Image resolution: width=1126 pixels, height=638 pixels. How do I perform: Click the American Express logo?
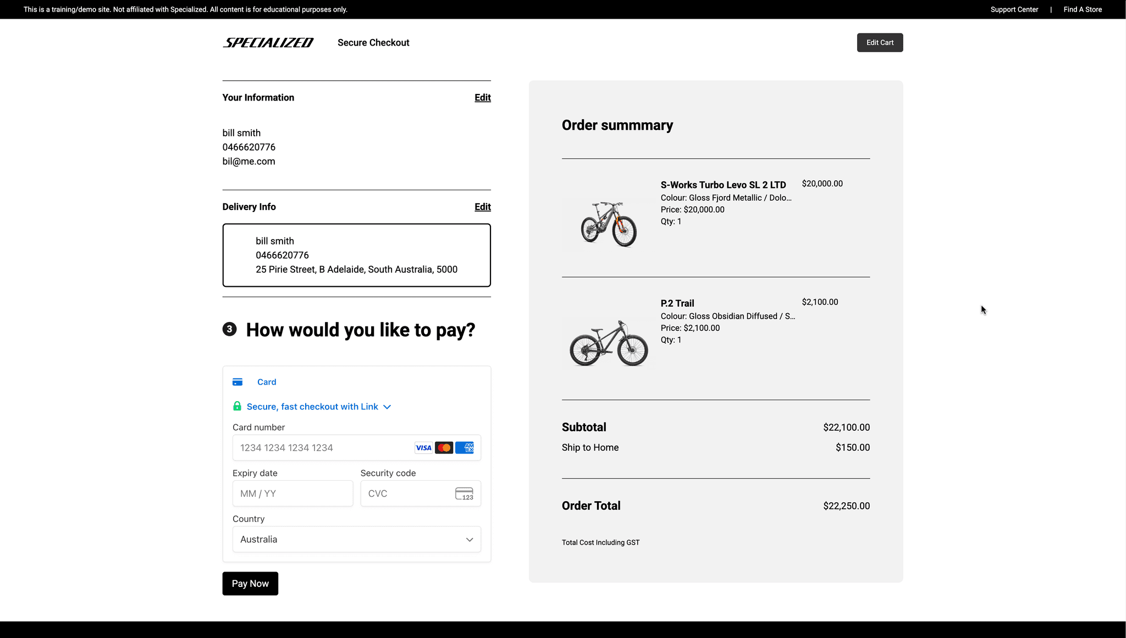pos(465,448)
